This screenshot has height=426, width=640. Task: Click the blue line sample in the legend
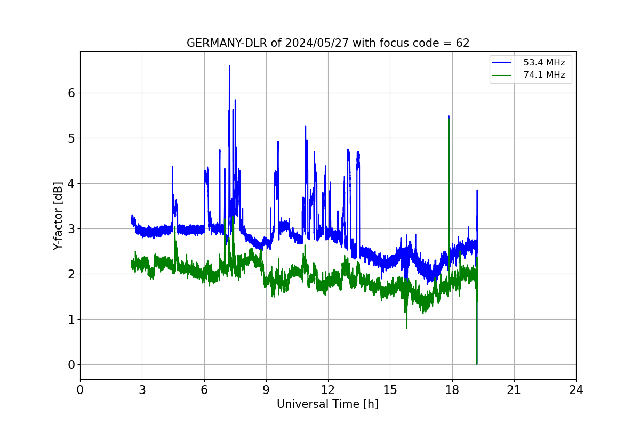pyautogui.click(x=502, y=63)
